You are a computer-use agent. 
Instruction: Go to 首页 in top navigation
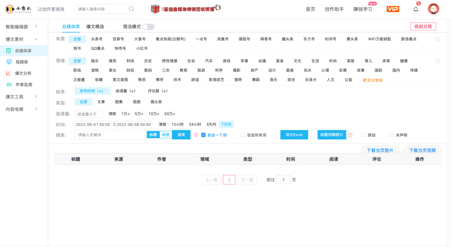coord(310,9)
